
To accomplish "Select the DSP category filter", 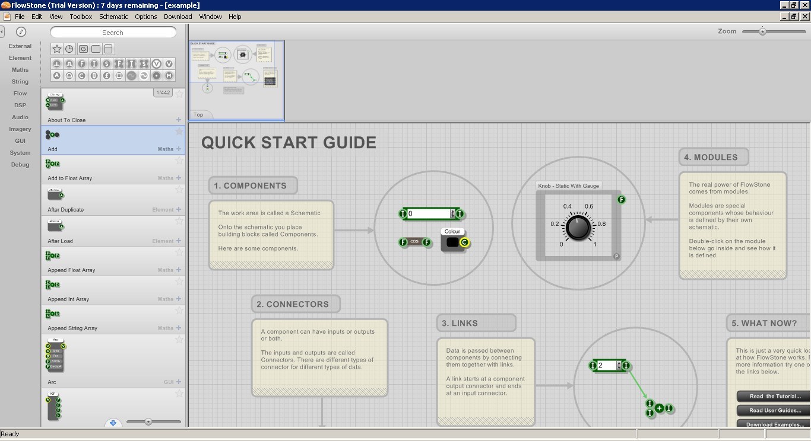I will (20, 105).
